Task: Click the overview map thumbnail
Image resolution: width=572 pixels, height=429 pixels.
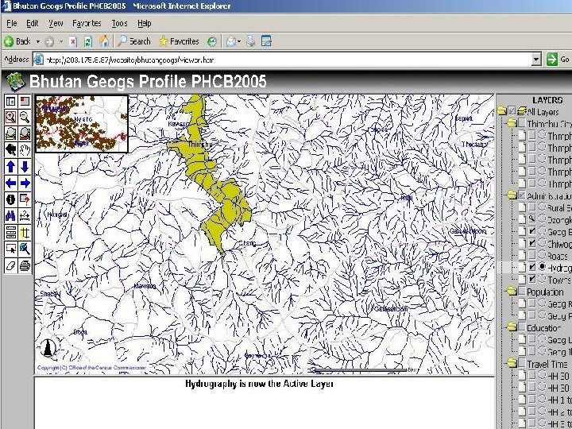Action: [82, 123]
